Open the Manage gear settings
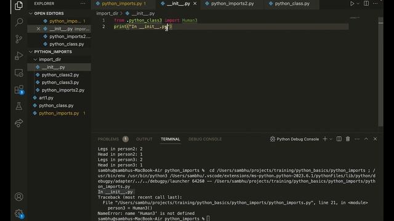This screenshot has height=221, width=394. [x=19, y=214]
